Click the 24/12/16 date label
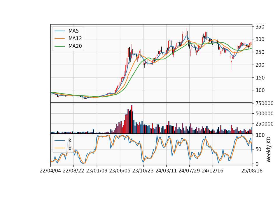This screenshot has height=201, width=280. [213, 171]
